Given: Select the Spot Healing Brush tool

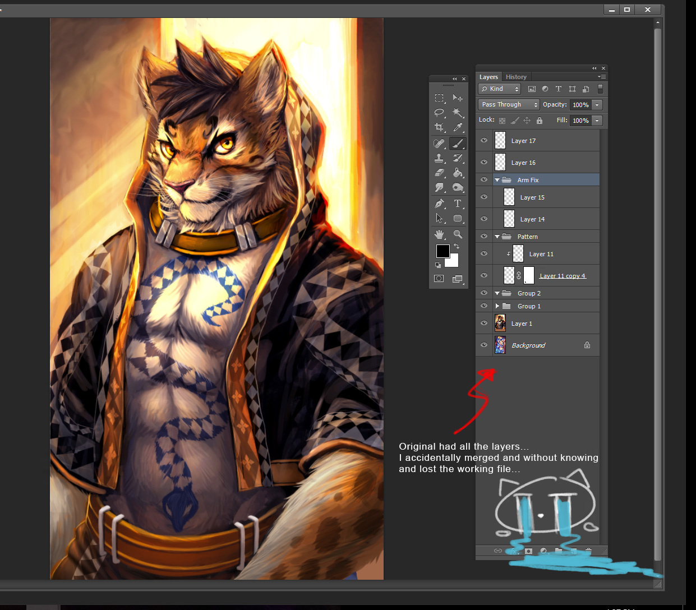Looking at the screenshot, I should click(440, 144).
